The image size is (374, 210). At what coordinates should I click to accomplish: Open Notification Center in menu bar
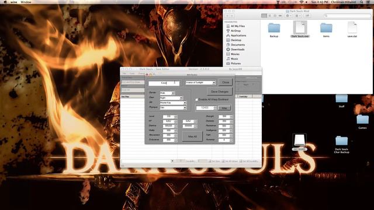369,2
